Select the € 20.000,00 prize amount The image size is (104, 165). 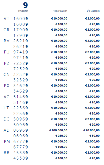pyautogui.click(x=91, y=130)
